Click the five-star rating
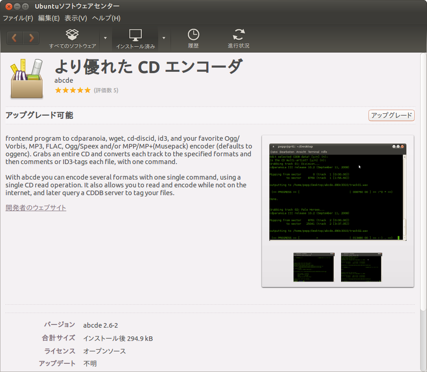This screenshot has height=372, width=427. coord(73,90)
